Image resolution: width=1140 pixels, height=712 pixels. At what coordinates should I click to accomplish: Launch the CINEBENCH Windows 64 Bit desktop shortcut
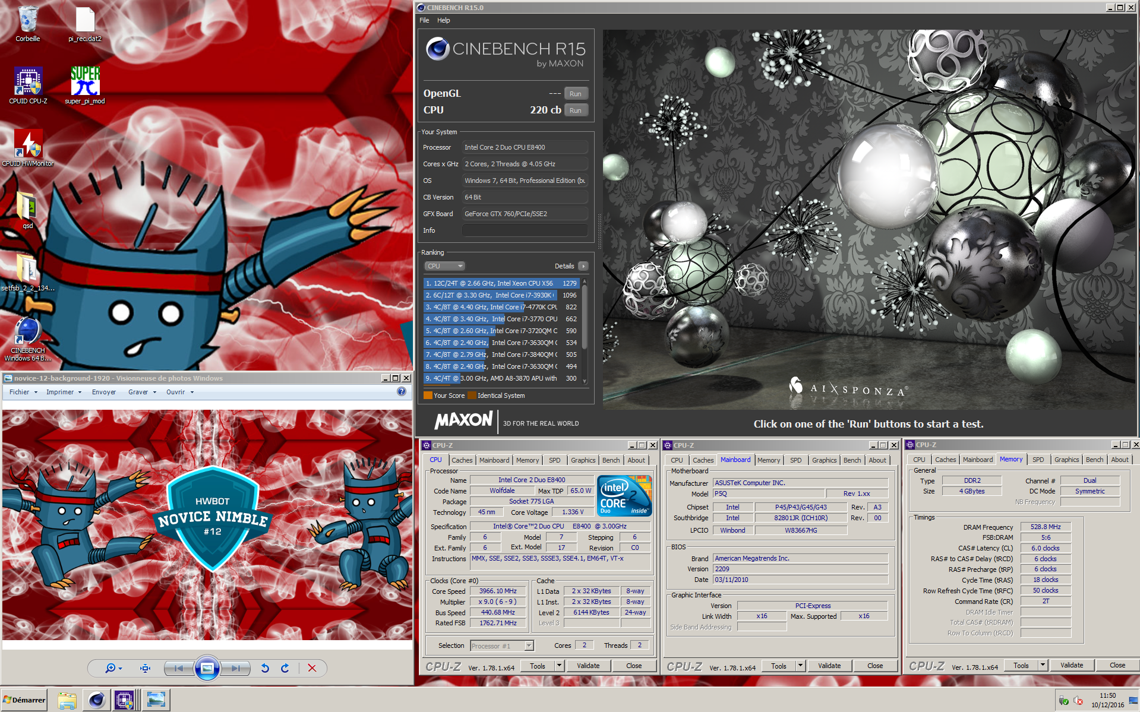[x=28, y=338]
